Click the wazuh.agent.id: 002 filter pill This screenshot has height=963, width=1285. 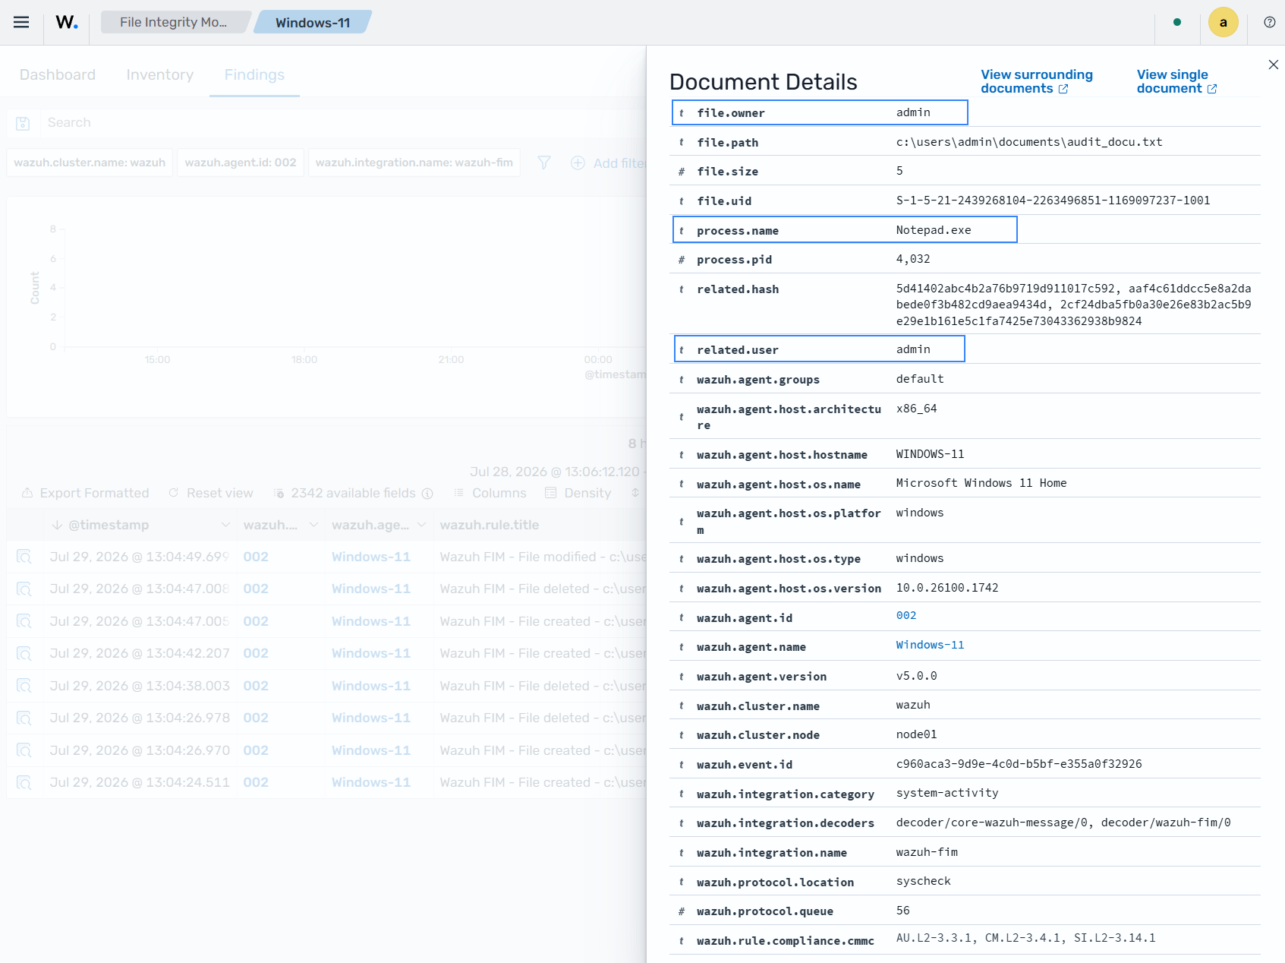point(241,163)
